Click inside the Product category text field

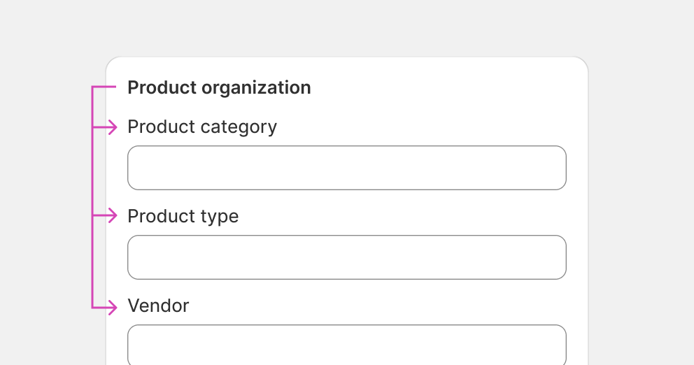pyautogui.click(x=347, y=168)
